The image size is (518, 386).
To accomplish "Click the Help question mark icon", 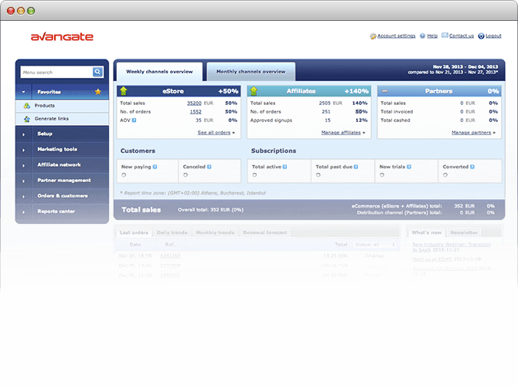I will (x=423, y=36).
